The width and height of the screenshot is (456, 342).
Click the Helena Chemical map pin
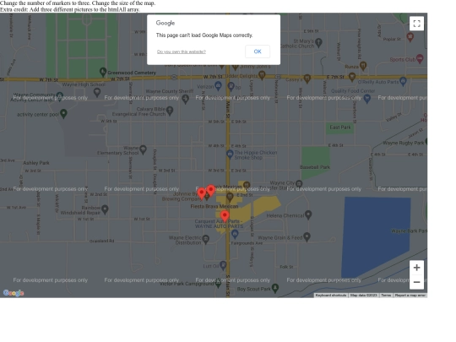[308, 215]
